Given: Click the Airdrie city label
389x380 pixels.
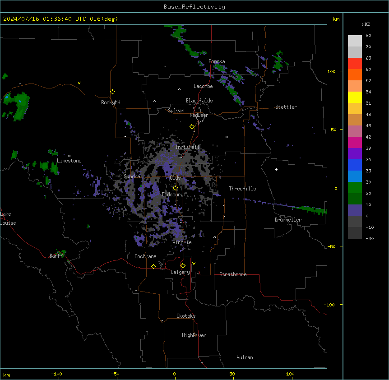Looking at the screenshot, I should tap(182, 242).
